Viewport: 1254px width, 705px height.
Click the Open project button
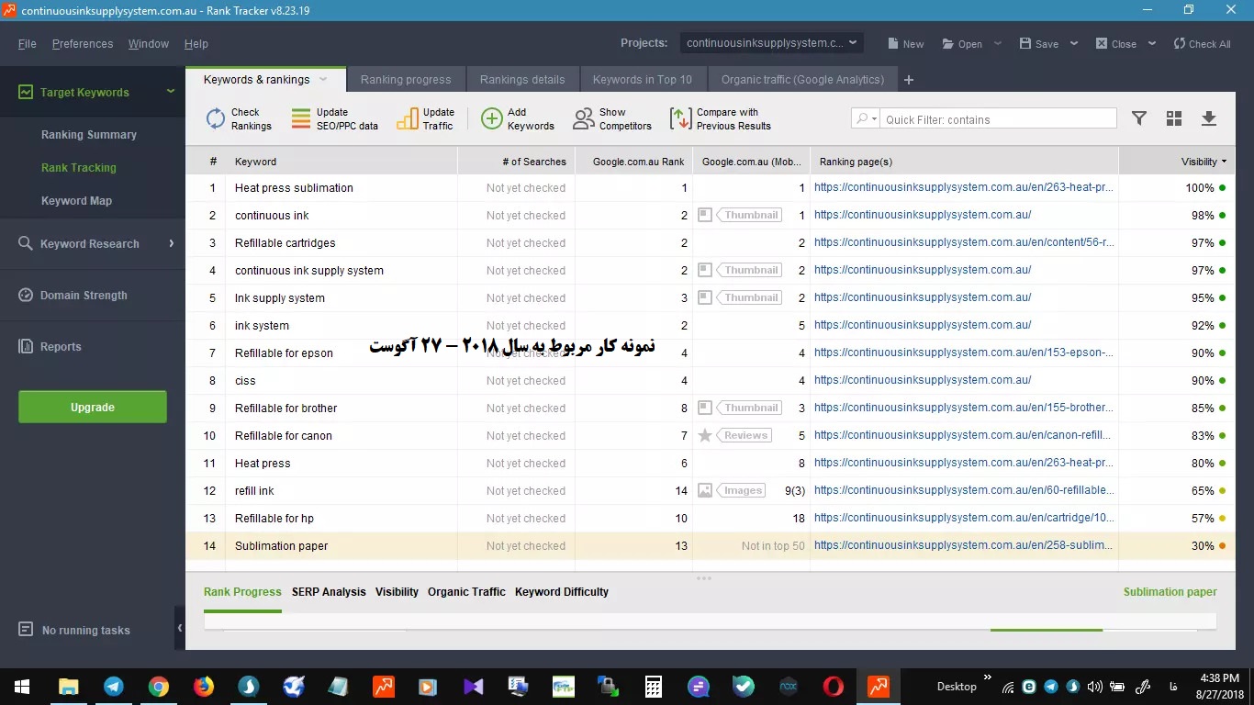(x=962, y=43)
